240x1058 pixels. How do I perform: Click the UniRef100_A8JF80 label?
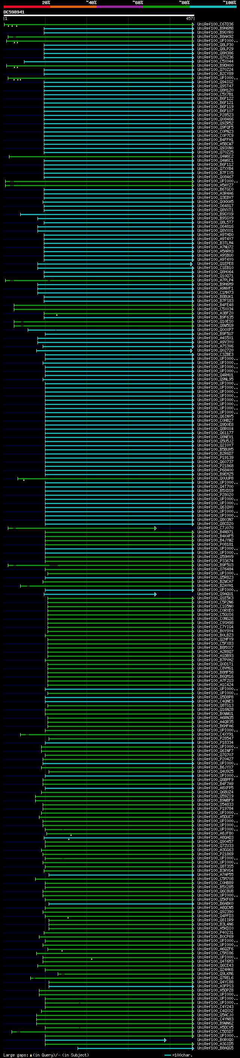click(215, 833)
